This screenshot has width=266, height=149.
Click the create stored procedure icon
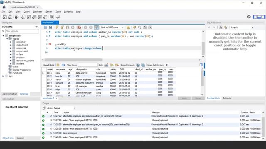(40, 17)
